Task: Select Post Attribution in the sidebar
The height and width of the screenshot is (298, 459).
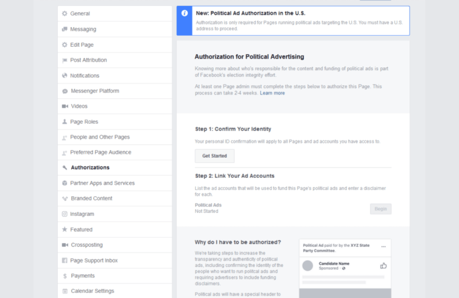Action: coord(89,60)
